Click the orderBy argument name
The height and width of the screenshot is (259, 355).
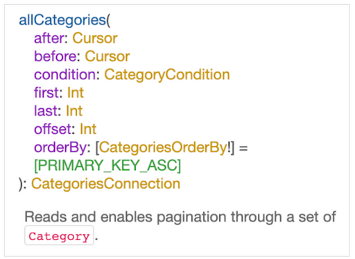pos(60,147)
